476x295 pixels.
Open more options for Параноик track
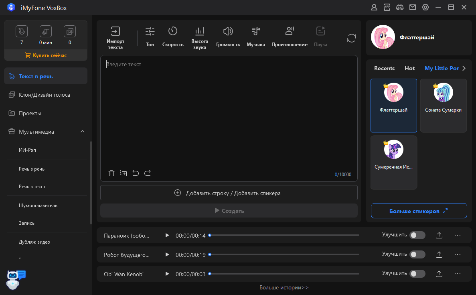pyautogui.click(x=458, y=235)
